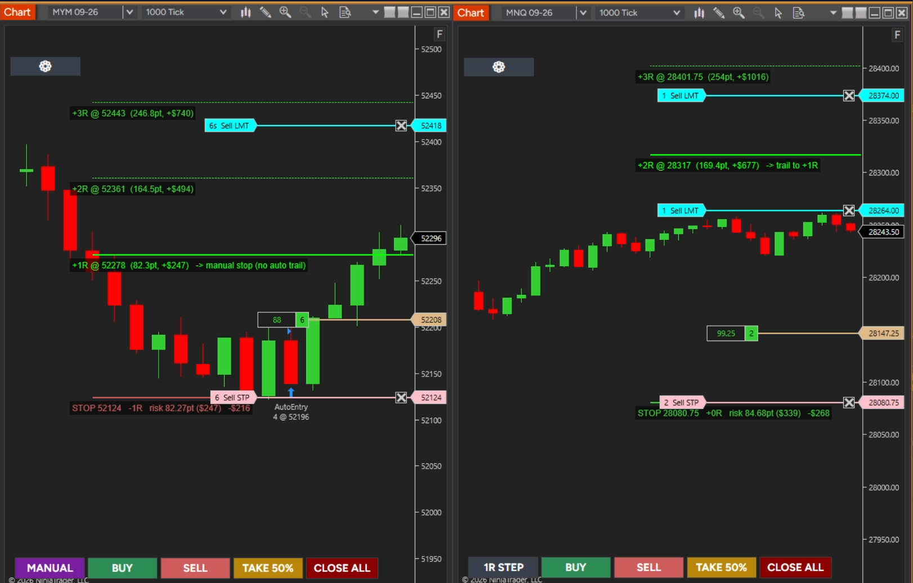The image size is (913, 583).
Task: Click CLOSE ALL on MNQ chart
Action: click(x=795, y=567)
